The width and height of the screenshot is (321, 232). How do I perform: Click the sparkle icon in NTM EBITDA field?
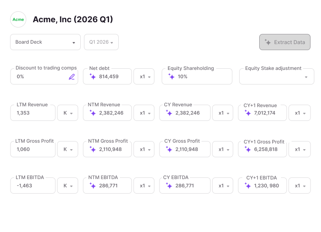pyautogui.click(x=92, y=186)
